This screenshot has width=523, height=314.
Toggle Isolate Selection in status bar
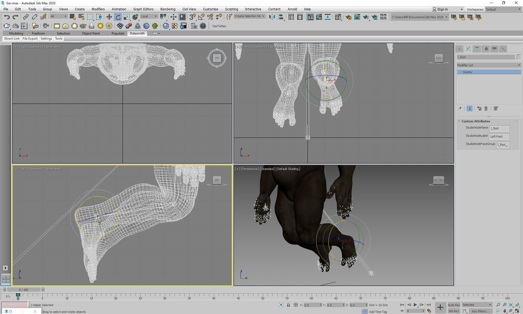click(x=281, y=305)
